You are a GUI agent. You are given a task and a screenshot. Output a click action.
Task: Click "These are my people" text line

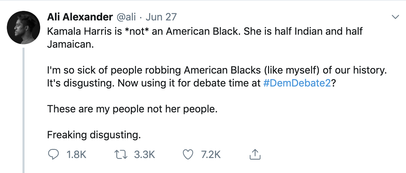[x=132, y=109]
